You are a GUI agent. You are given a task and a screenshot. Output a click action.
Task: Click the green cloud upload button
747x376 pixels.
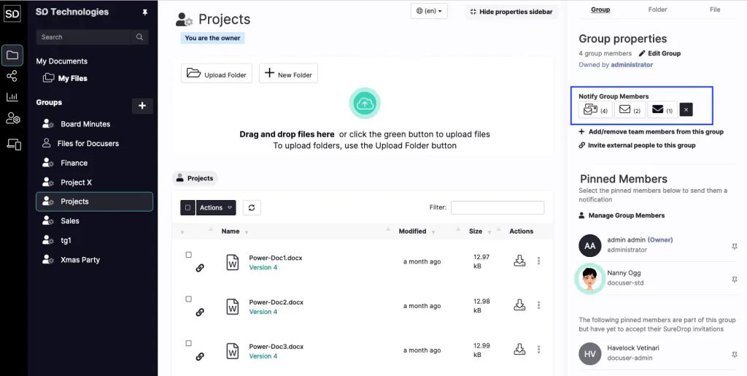[x=365, y=103]
